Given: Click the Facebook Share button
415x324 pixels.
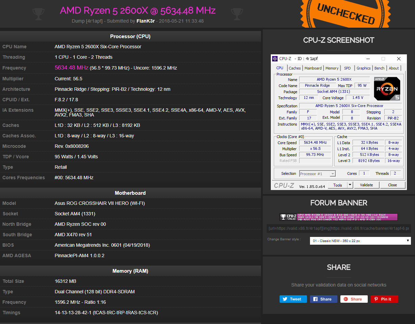Looking at the screenshot, I should 323,299.
